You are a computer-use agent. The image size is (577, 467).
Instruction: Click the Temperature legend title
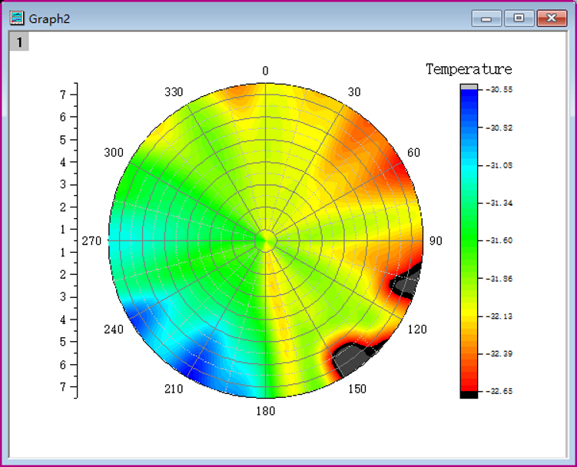(x=469, y=69)
